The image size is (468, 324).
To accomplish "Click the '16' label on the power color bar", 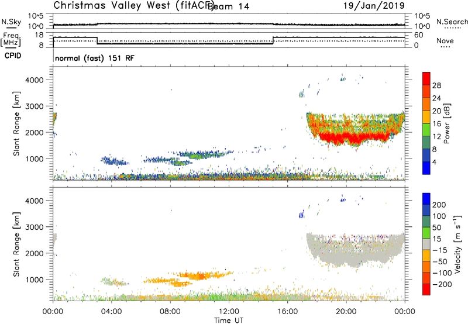I will coord(436,124).
